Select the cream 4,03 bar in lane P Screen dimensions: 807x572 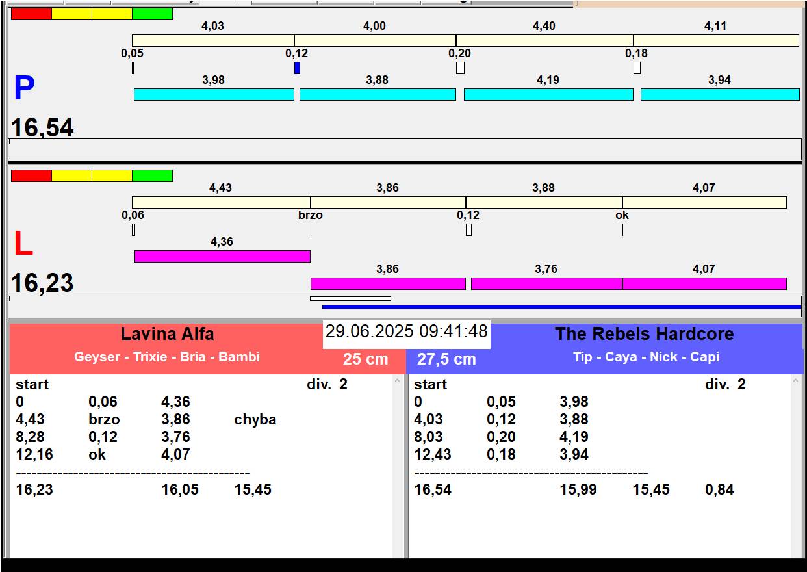point(213,40)
